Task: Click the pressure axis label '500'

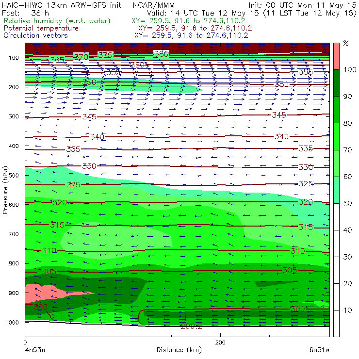Action: point(14,176)
